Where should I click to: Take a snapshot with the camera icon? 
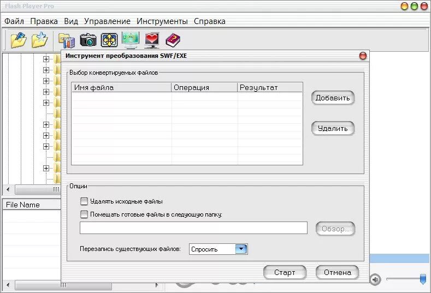(88, 40)
